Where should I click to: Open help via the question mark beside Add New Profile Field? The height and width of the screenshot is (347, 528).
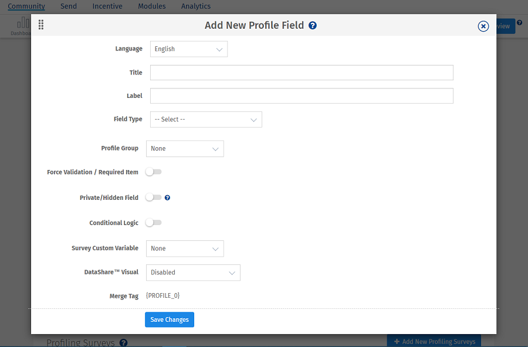pyautogui.click(x=313, y=25)
